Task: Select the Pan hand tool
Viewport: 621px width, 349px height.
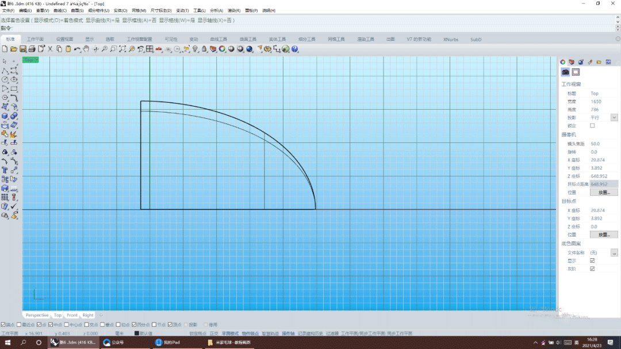Action: pos(86,49)
